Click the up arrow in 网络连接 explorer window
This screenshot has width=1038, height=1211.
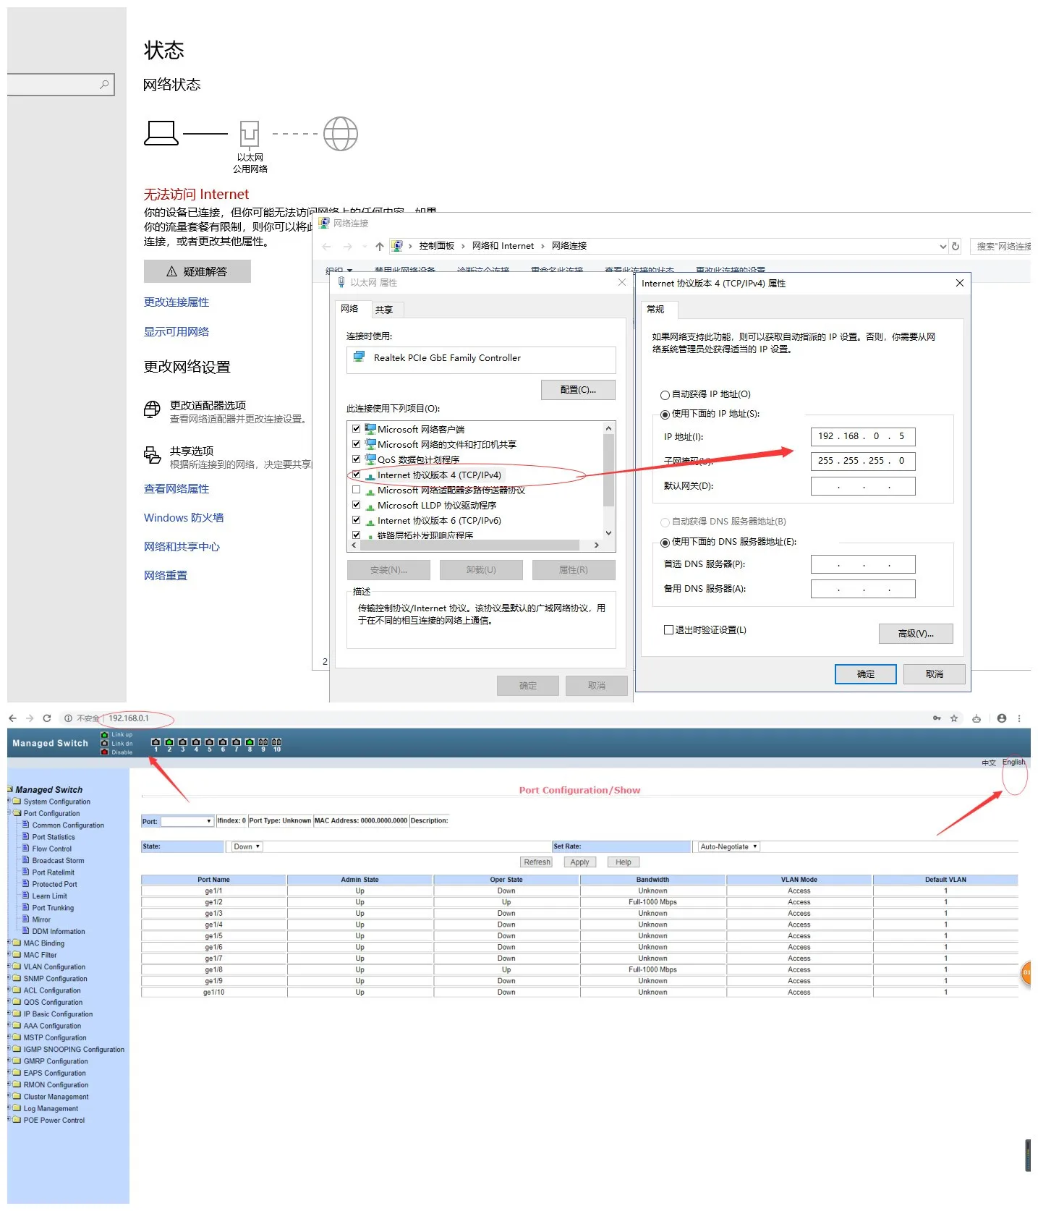[380, 247]
